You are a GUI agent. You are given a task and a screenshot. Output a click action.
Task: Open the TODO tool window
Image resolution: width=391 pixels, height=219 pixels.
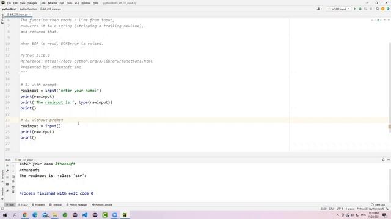23,205
